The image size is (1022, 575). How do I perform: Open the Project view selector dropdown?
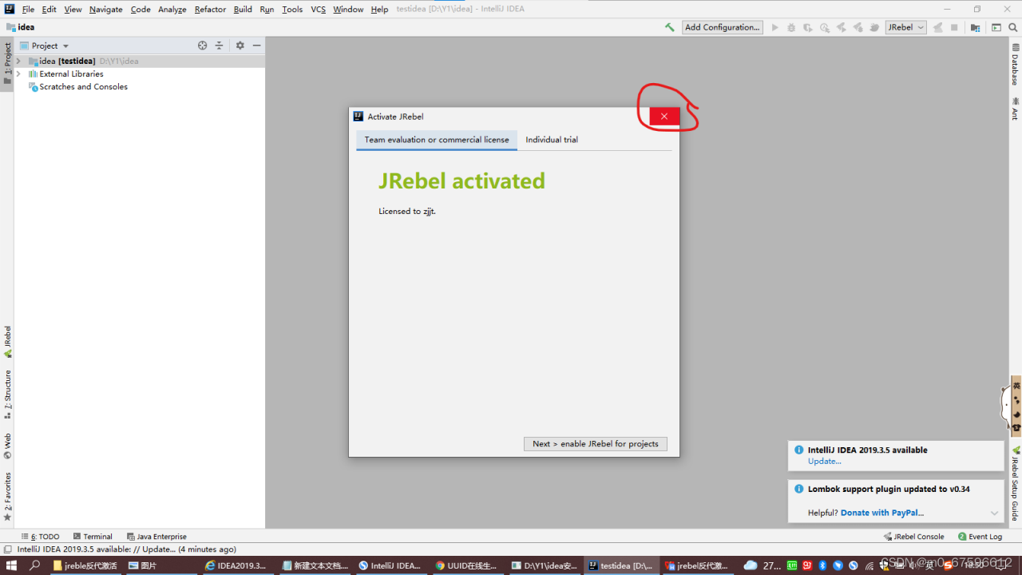[45, 46]
